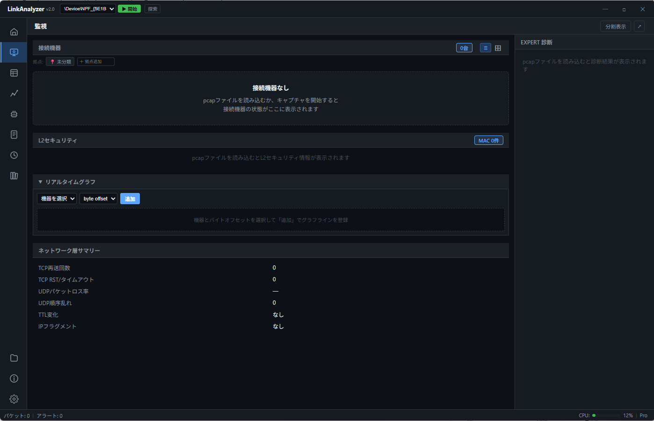The width and height of the screenshot is (654, 421).
Task: Click the 接続機器 section header
Action: click(271, 48)
